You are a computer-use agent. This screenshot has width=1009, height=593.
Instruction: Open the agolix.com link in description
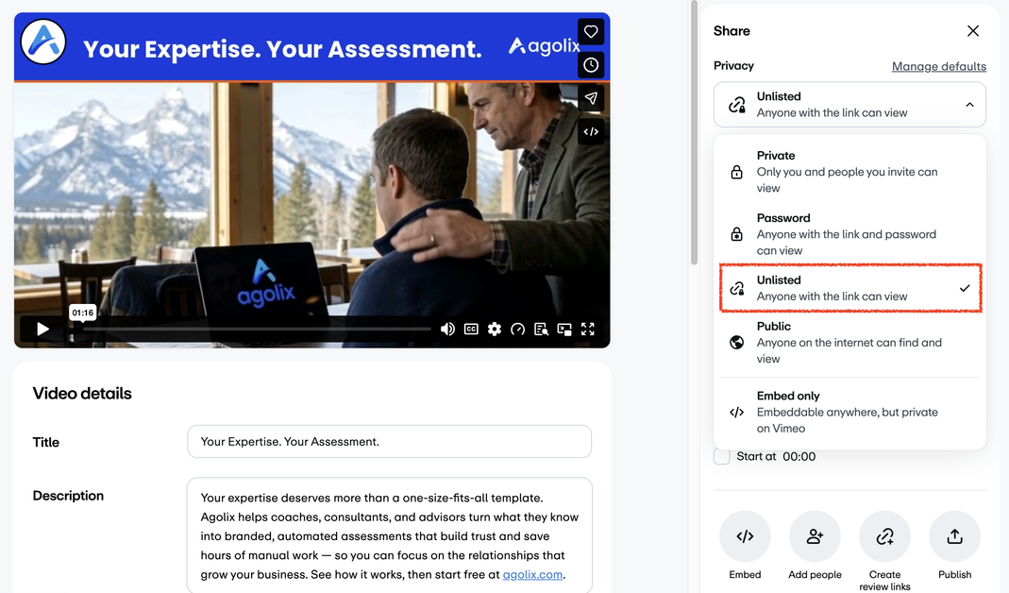tap(532, 574)
